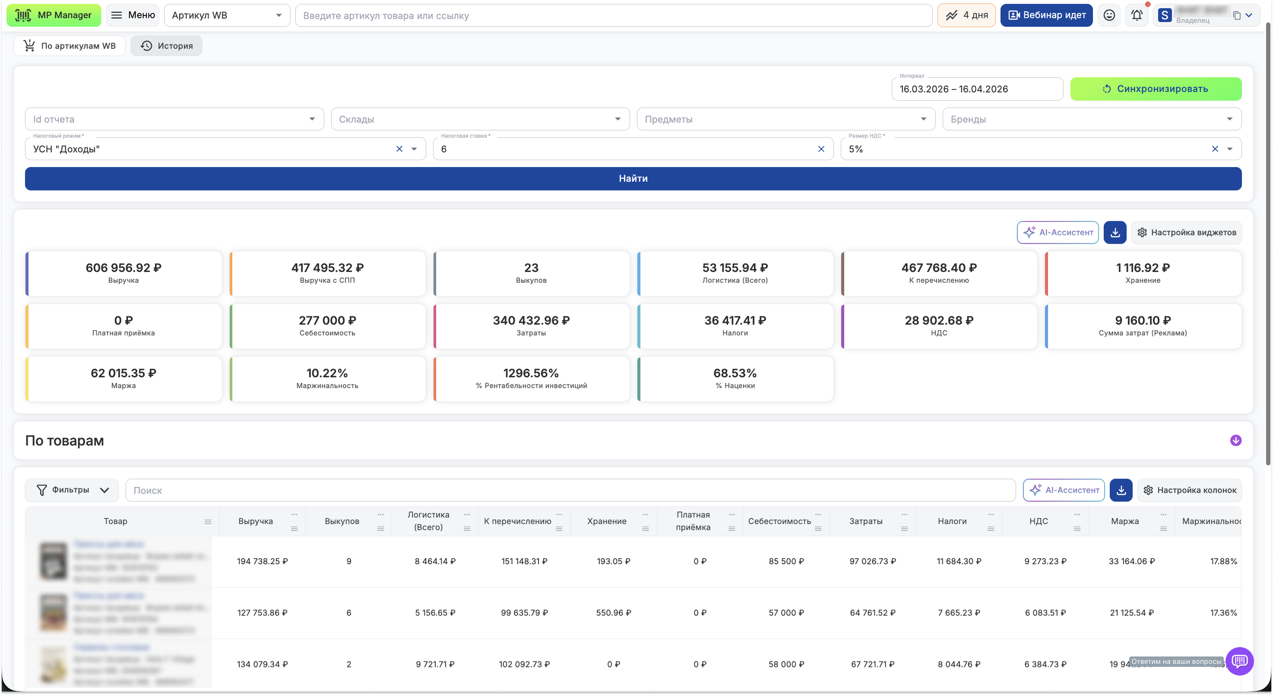
Task: Click the notification bell icon
Action: click(x=1137, y=15)
